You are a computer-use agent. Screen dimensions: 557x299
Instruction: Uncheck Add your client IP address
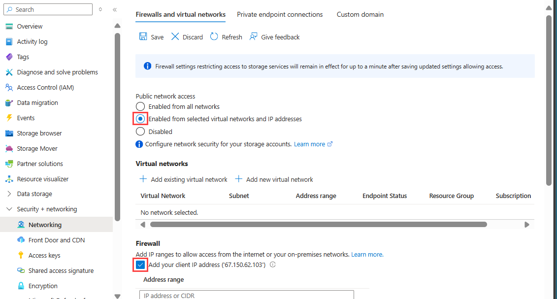(140, 265)
